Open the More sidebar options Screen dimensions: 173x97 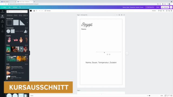[x=2, y=31]
